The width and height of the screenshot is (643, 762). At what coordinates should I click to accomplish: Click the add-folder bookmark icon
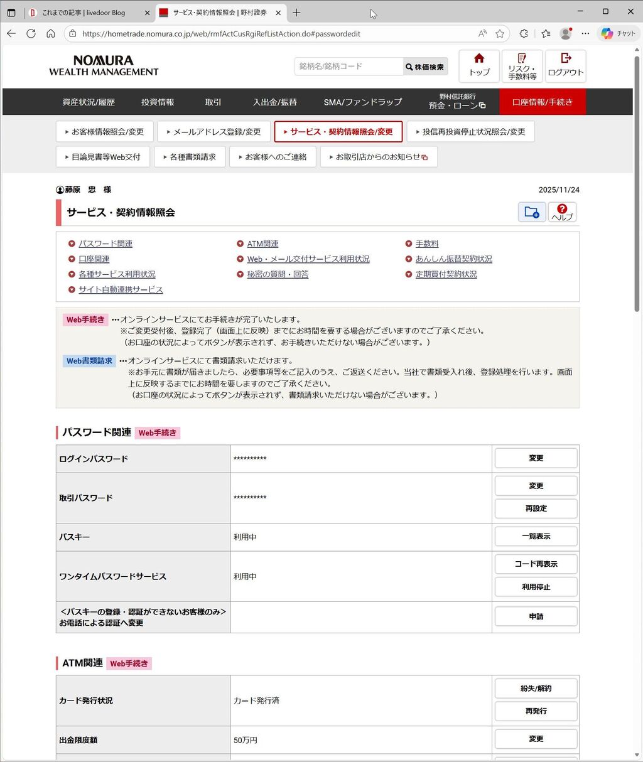coord(532,212)
